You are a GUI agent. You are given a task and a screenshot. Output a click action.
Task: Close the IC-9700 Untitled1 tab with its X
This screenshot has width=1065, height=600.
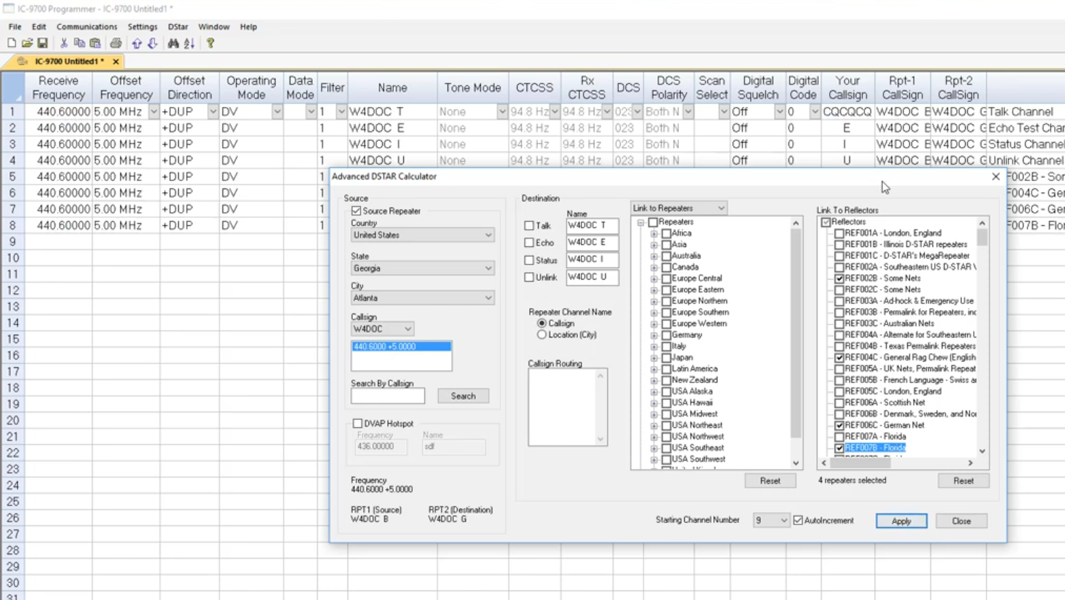(x=116, y=61)
